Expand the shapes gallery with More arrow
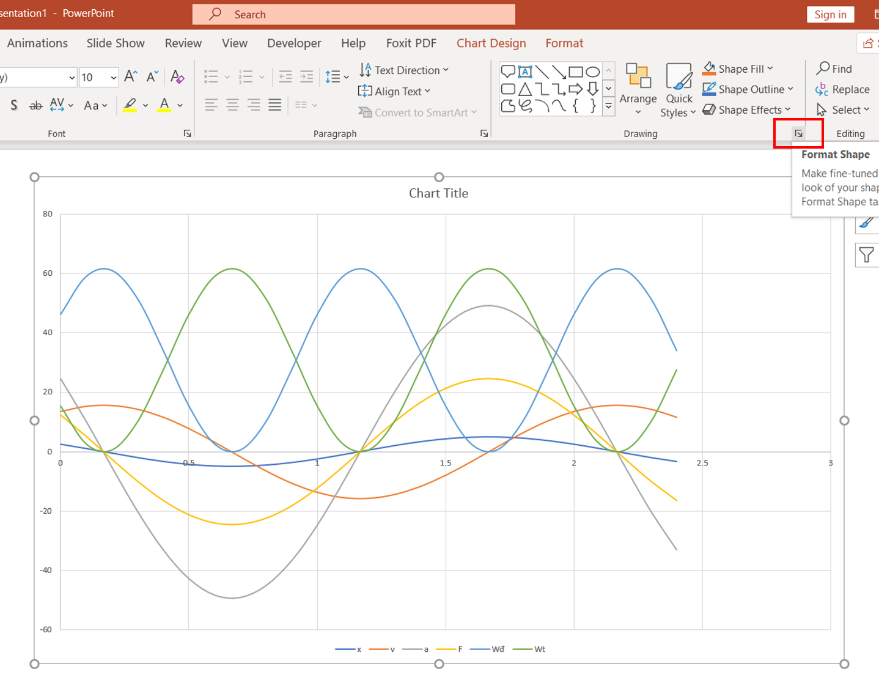The width and height of the screenshot is (879, 688). (x=609, y=106)
